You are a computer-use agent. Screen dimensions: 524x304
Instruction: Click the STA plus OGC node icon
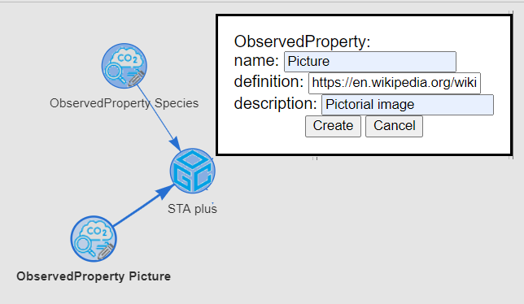click(193, 171)
